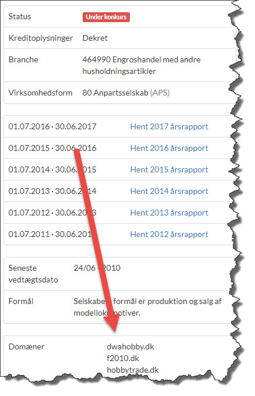Open the Hent 2017 årsrapport link

click(169, 126)
